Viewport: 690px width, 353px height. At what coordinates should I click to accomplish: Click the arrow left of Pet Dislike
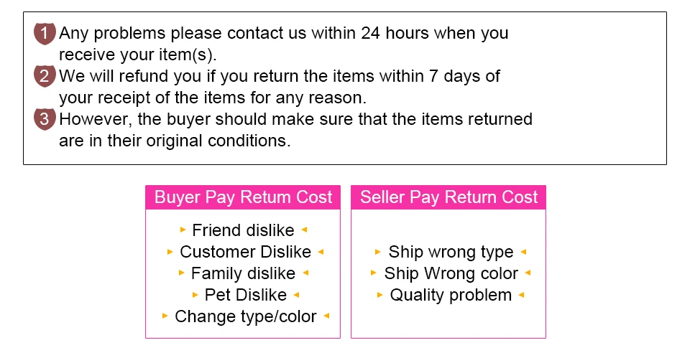coord(195,295)
